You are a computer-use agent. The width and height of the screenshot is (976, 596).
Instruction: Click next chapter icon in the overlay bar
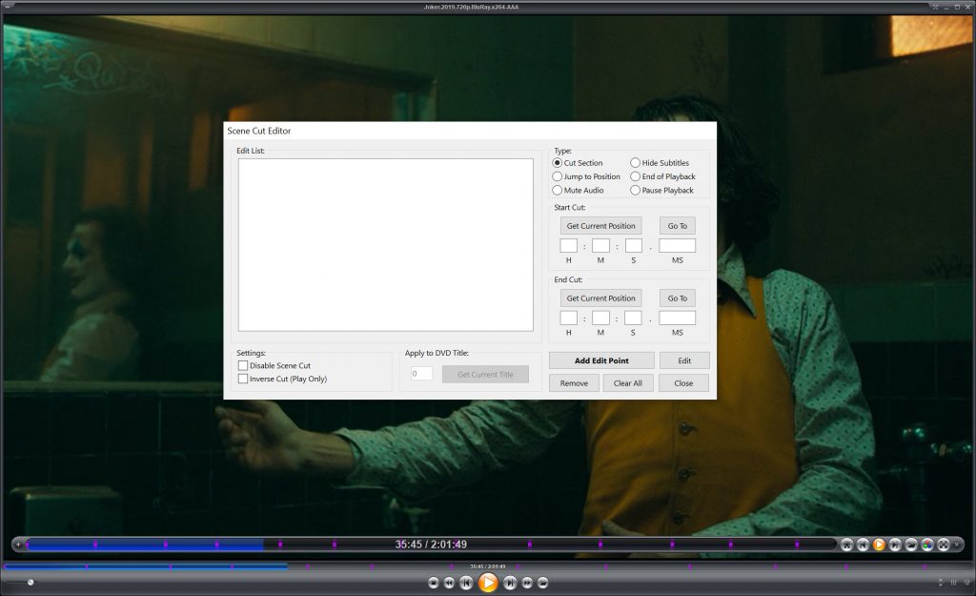895,545
